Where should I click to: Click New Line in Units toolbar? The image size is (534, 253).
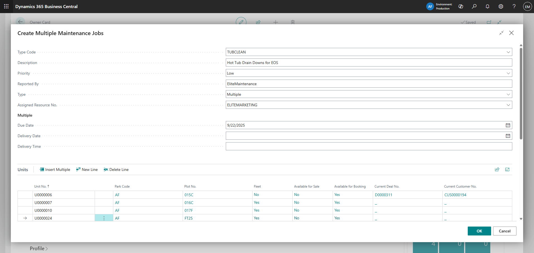(x=87, y=170)
